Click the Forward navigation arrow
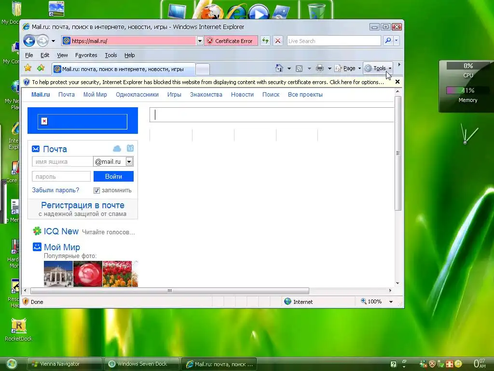Viewport: 494px width, 371px height. point(42,41)
